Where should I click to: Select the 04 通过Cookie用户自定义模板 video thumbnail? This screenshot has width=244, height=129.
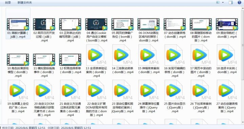[96, 24]
